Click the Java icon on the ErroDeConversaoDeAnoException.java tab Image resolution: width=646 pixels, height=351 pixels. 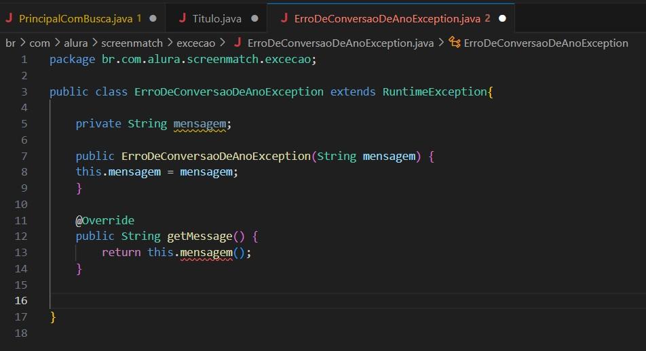click(284, 18)
